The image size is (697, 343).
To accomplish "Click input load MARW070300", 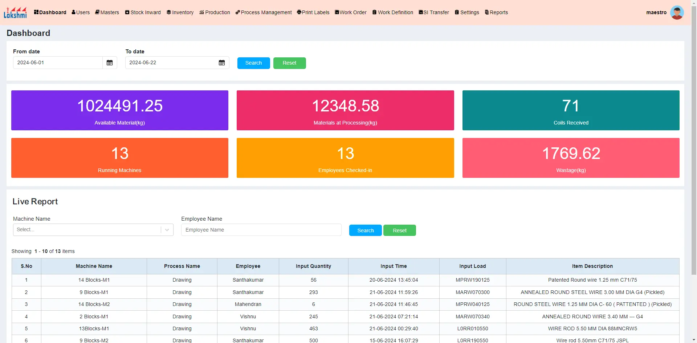I will coord(473,292).
